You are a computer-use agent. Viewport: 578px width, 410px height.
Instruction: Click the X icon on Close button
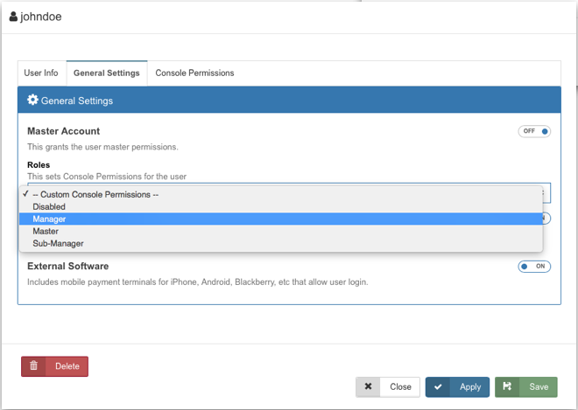point(369,386)
